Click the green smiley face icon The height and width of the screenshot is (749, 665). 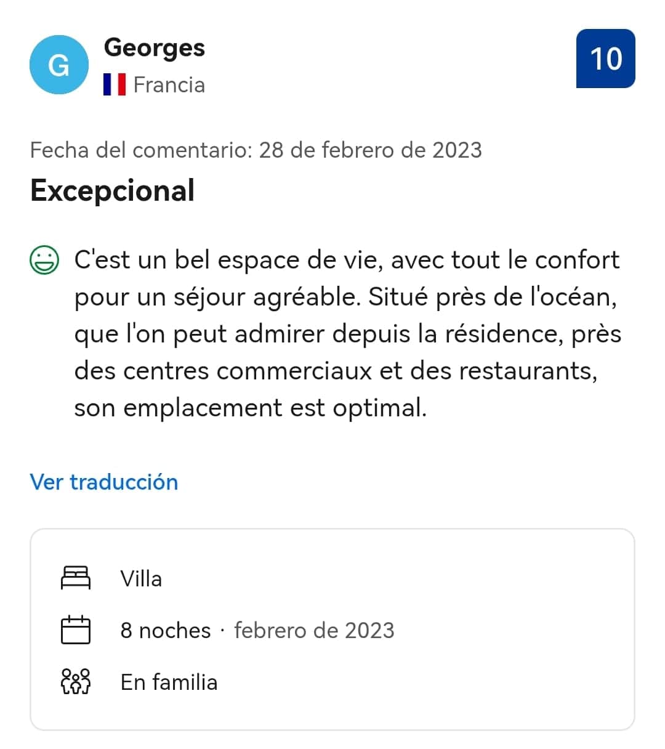(x=45, y=260)
